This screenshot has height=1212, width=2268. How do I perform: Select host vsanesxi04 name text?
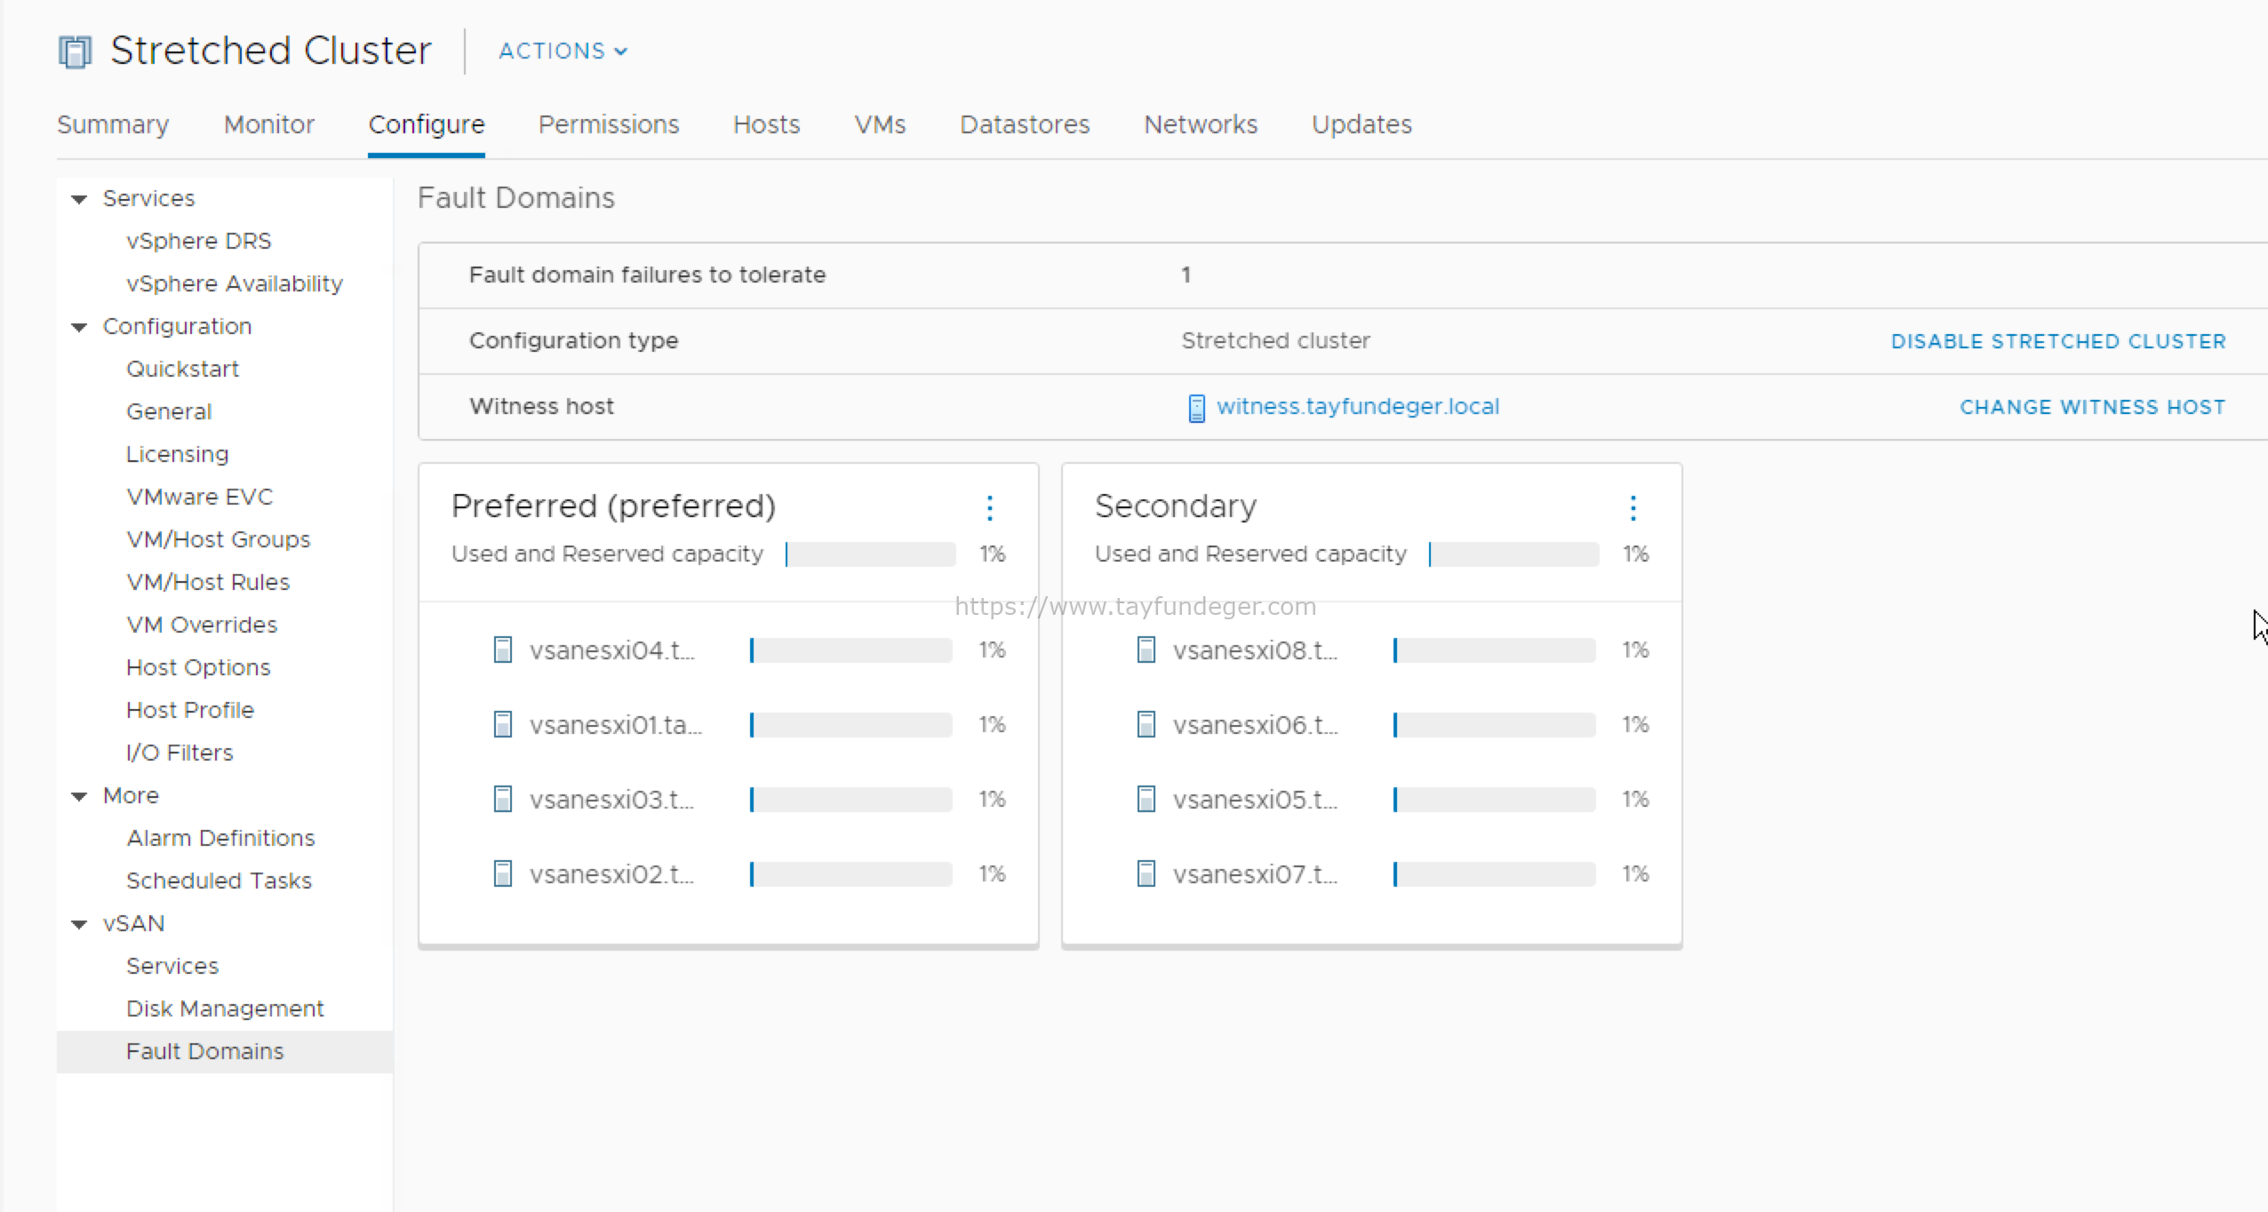(612, 650)
